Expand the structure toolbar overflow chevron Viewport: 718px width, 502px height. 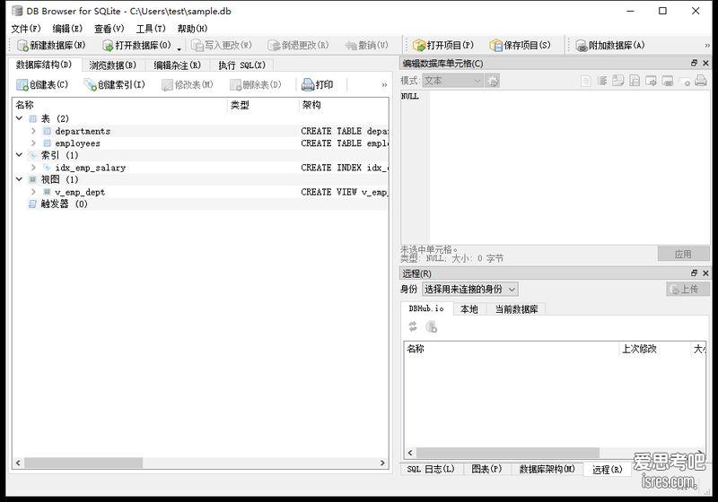[384, 84]
